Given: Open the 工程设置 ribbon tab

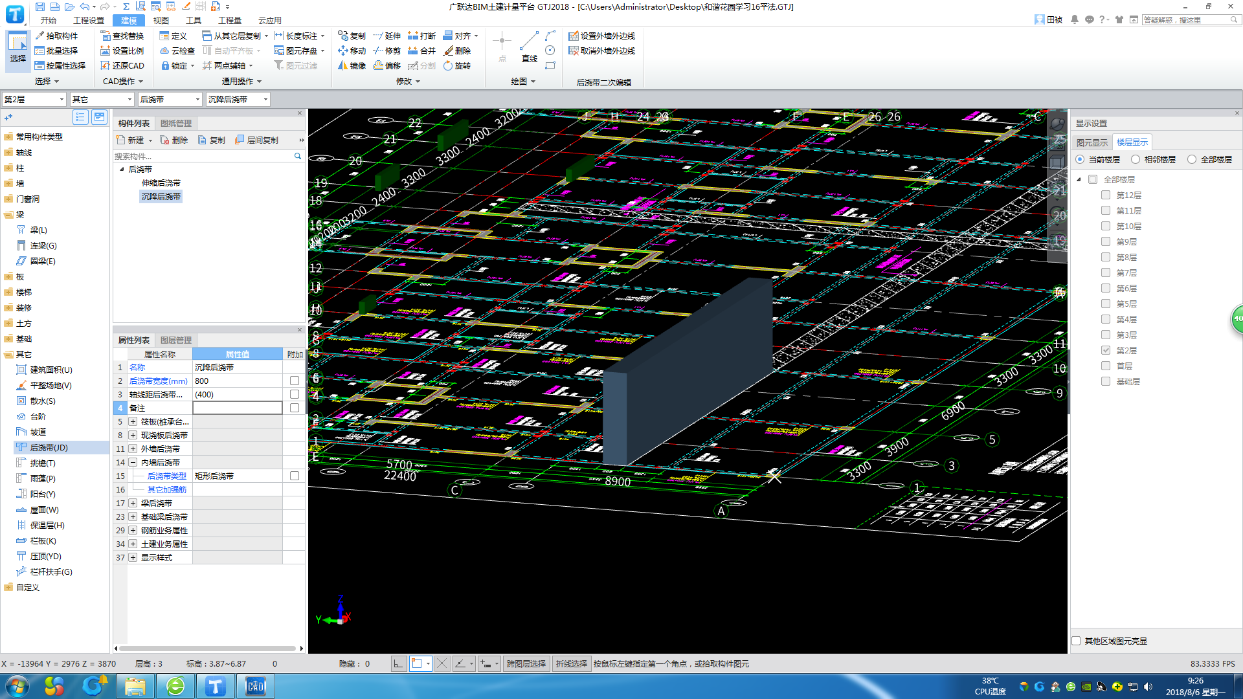Looking at the screenshot, I should (x=89, y=20).
